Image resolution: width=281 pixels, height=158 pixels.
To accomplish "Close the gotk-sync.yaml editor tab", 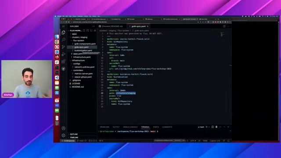I will (x=148, y=26).
